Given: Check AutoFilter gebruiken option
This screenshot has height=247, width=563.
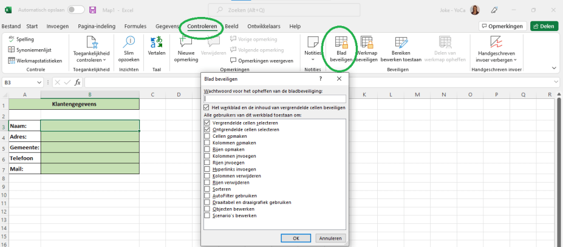Looking at the screenshot, I should (207, 195).
